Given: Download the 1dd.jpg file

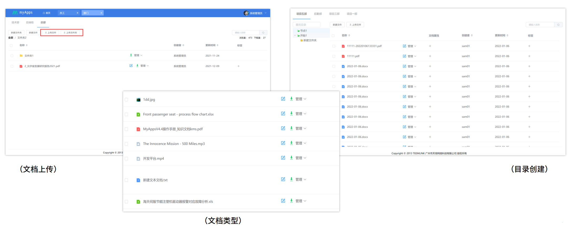Looking at the screenshot, I should click(x=291, y=99).
